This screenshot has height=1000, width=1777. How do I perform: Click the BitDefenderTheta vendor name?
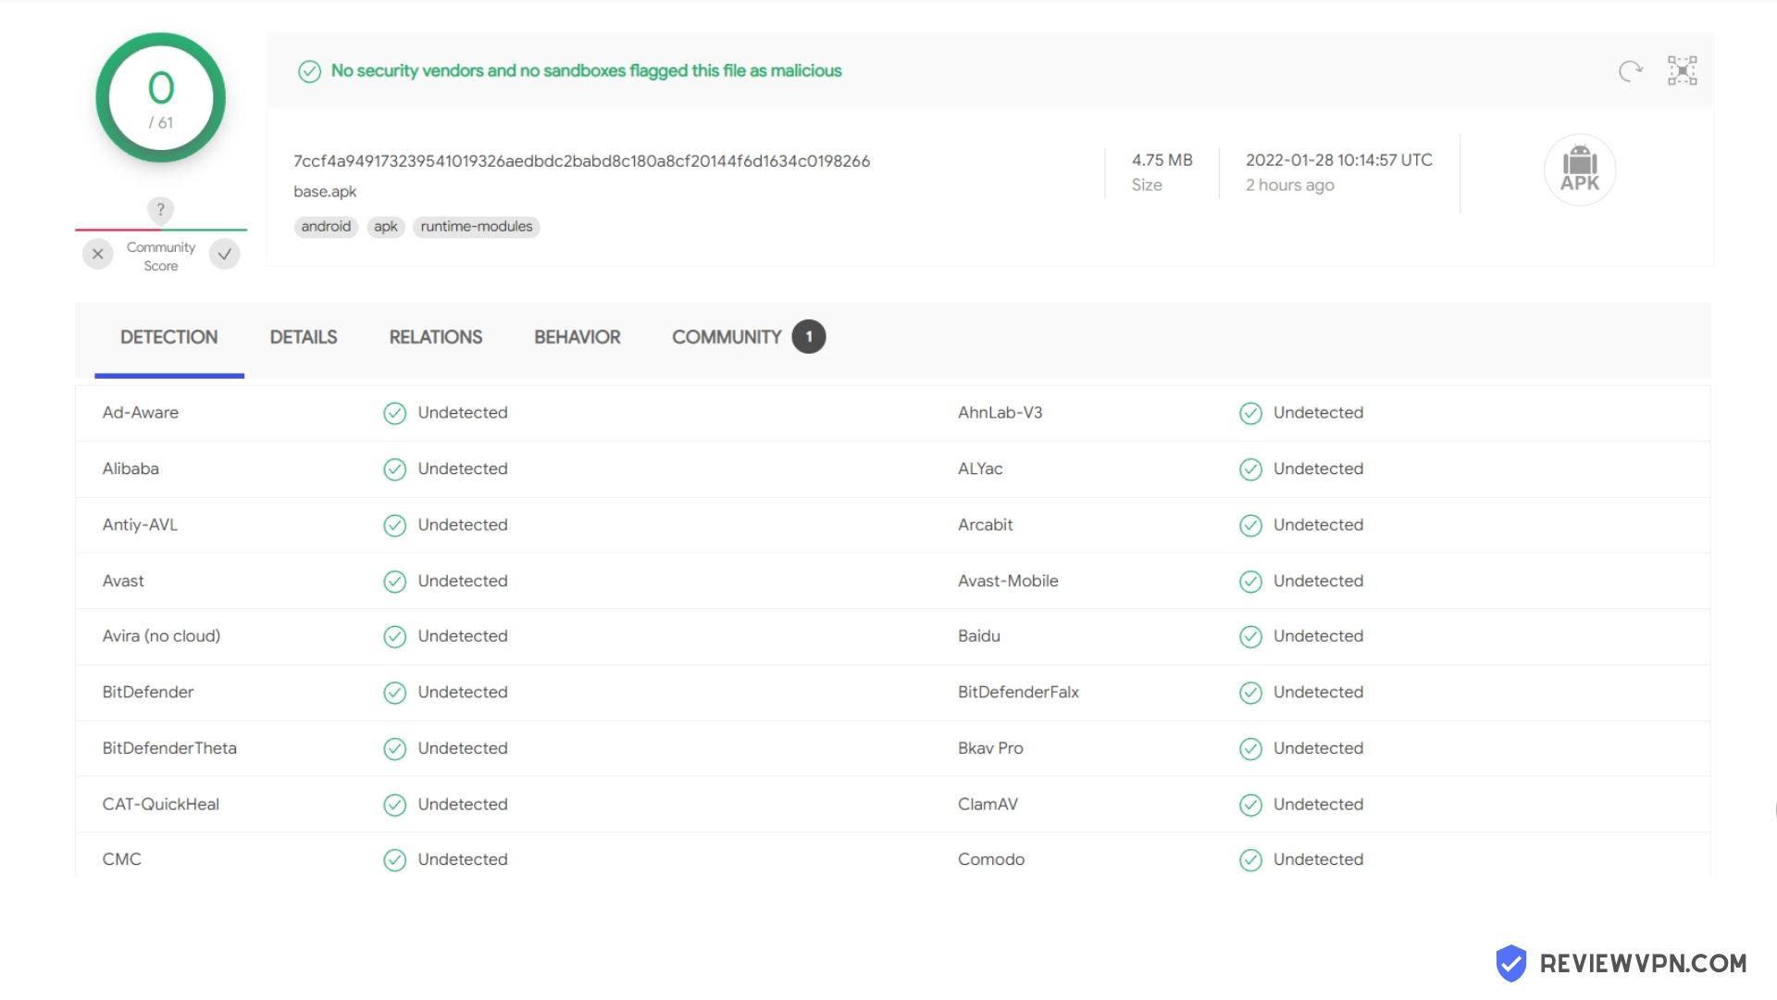pos(169,748)
